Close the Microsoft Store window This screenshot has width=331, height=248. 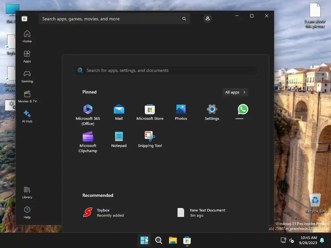pyautogui.click(x=267, y=16)
